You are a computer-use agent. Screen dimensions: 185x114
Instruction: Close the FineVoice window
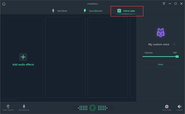[182, 4]
